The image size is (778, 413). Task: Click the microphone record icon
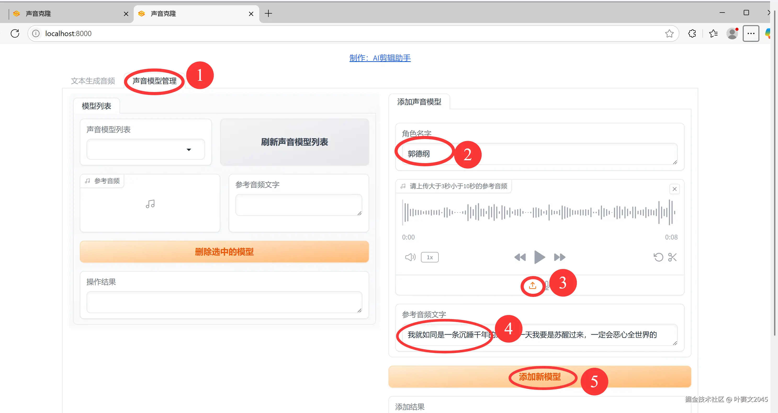[547, 285]
